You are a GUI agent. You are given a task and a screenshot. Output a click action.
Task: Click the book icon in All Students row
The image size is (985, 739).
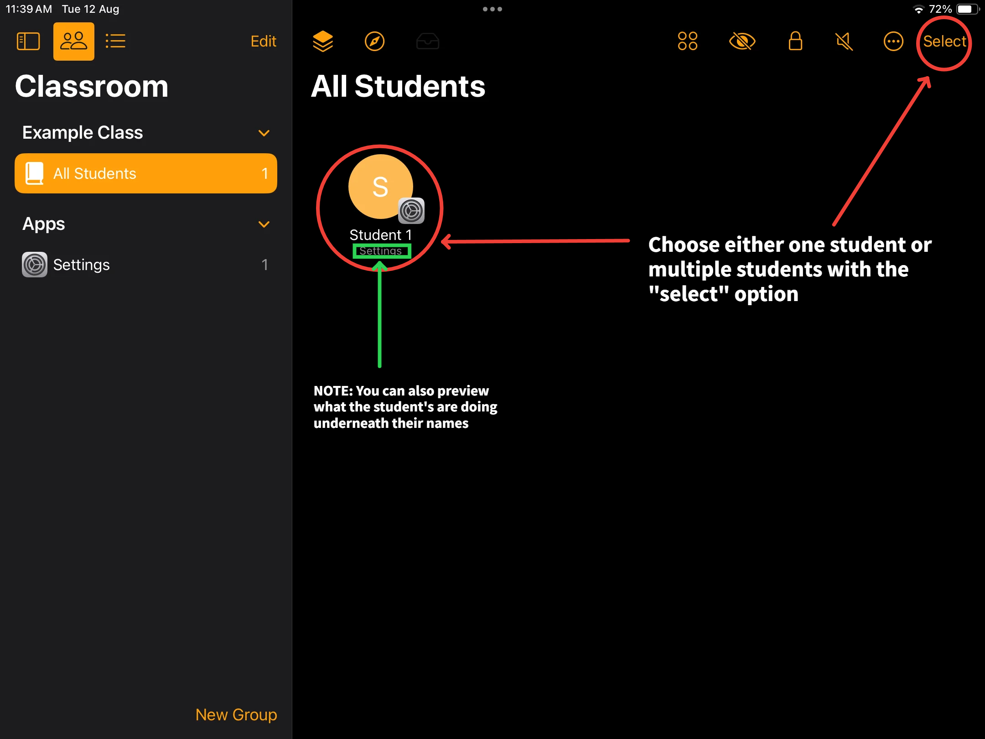tap(35, 173)
